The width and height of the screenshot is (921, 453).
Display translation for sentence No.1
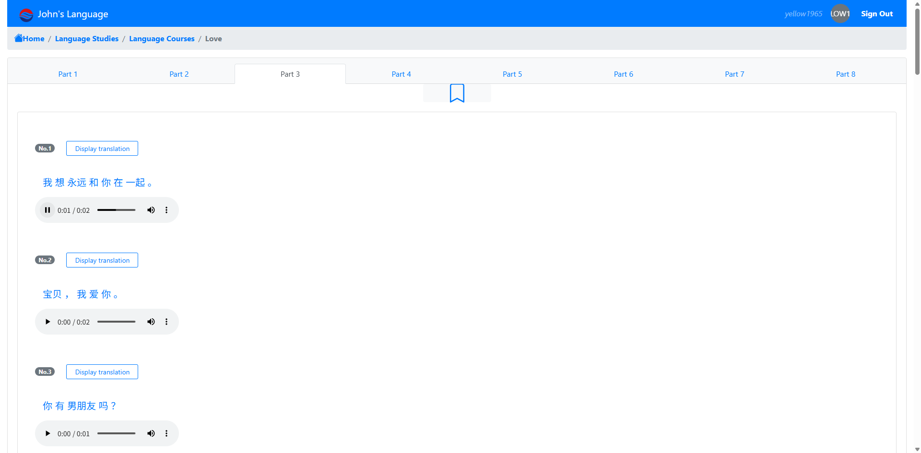tap(102, 149)
